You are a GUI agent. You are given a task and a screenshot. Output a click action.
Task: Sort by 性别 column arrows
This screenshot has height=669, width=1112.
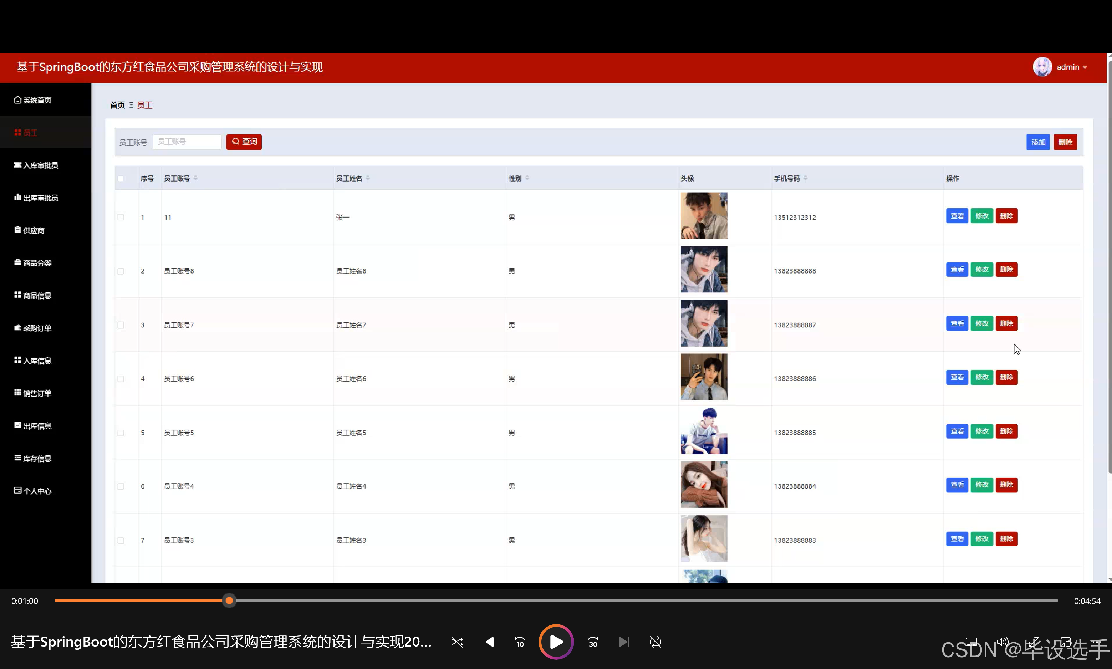click(527, 178)
